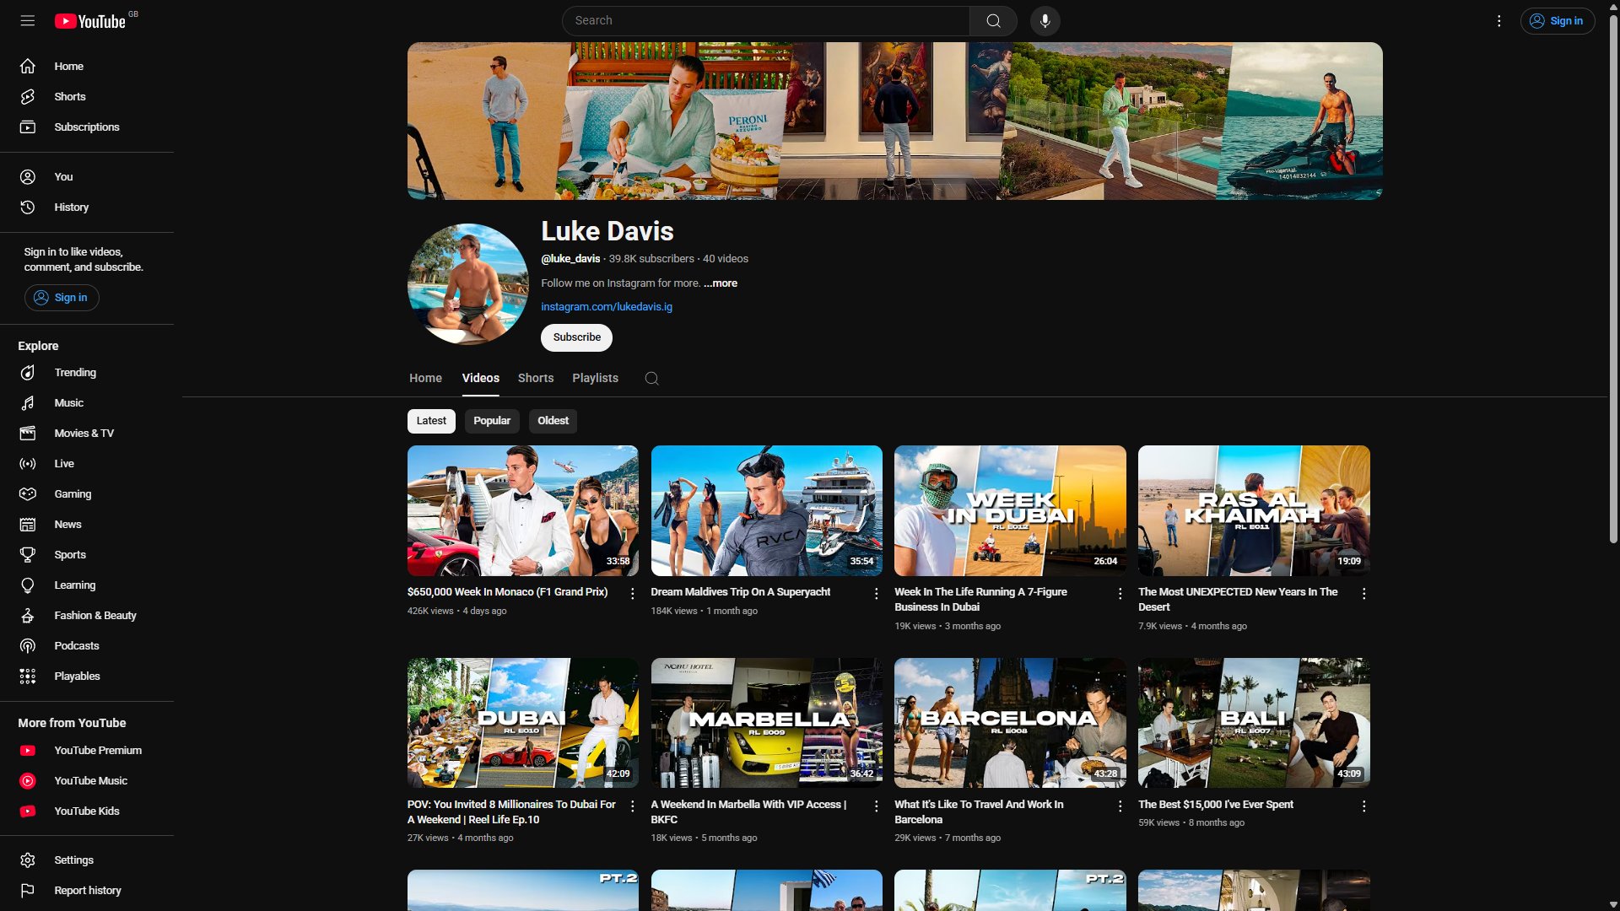
Task: Open the Gaming sidebar item
Action: click(73, 494)
